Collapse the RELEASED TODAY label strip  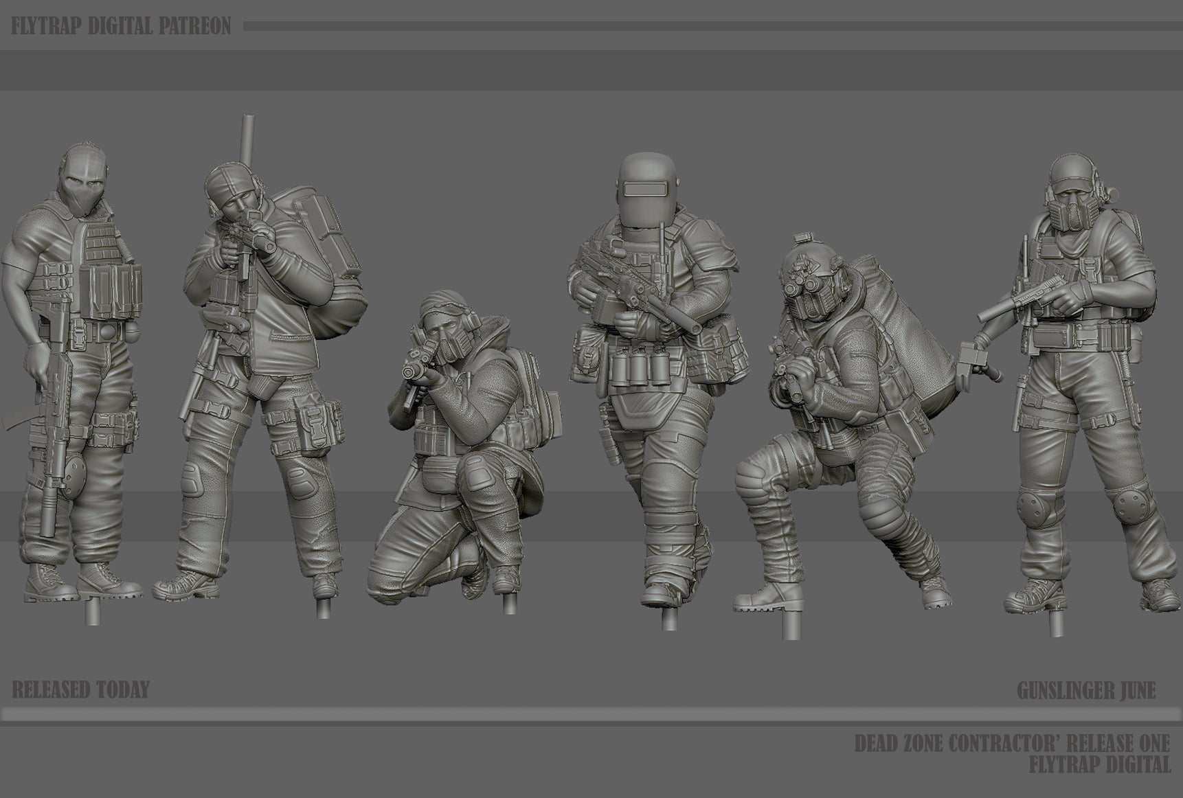82,685
